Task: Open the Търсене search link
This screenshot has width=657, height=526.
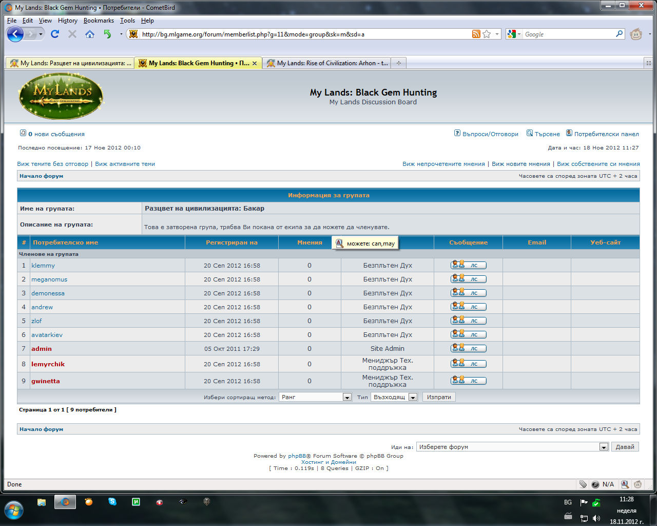Action: 547,134
